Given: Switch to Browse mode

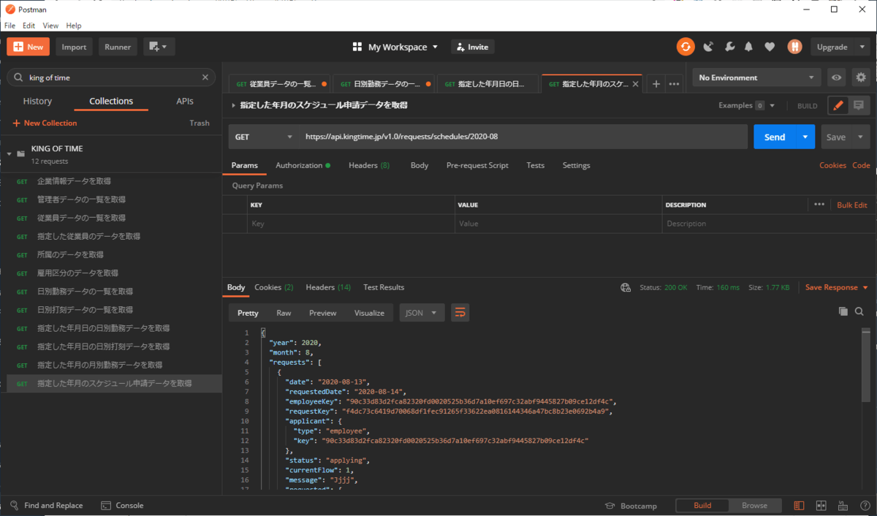Looking at the screenshot, I should click(754, 506).
